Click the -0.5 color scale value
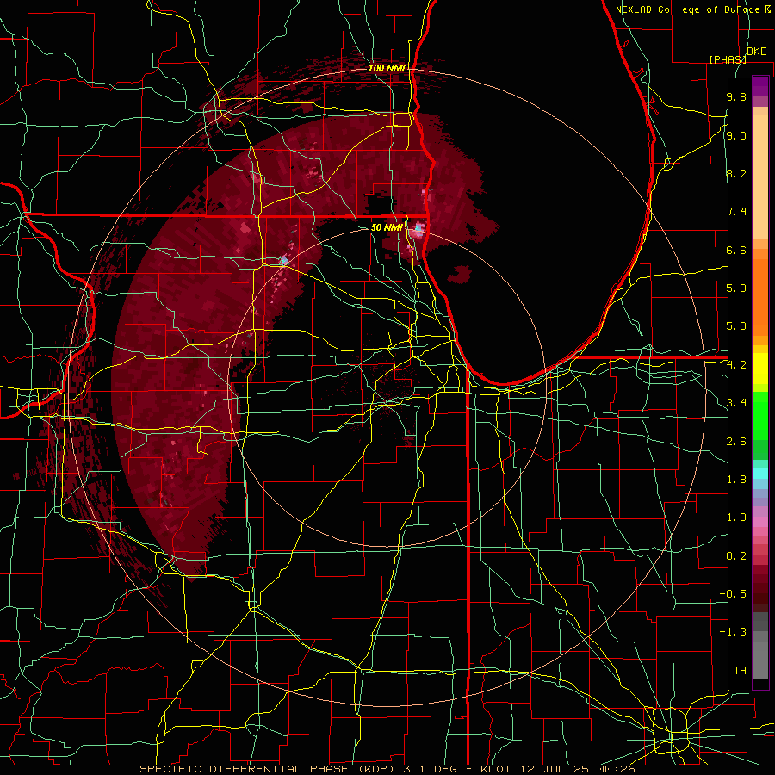Viewport: 775px width, 775px height. tap(733, 594)
